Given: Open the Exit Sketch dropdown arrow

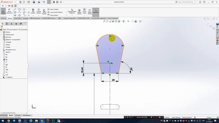Looking at the screenshot, I should pyautogui.click(x=3, y=15).
